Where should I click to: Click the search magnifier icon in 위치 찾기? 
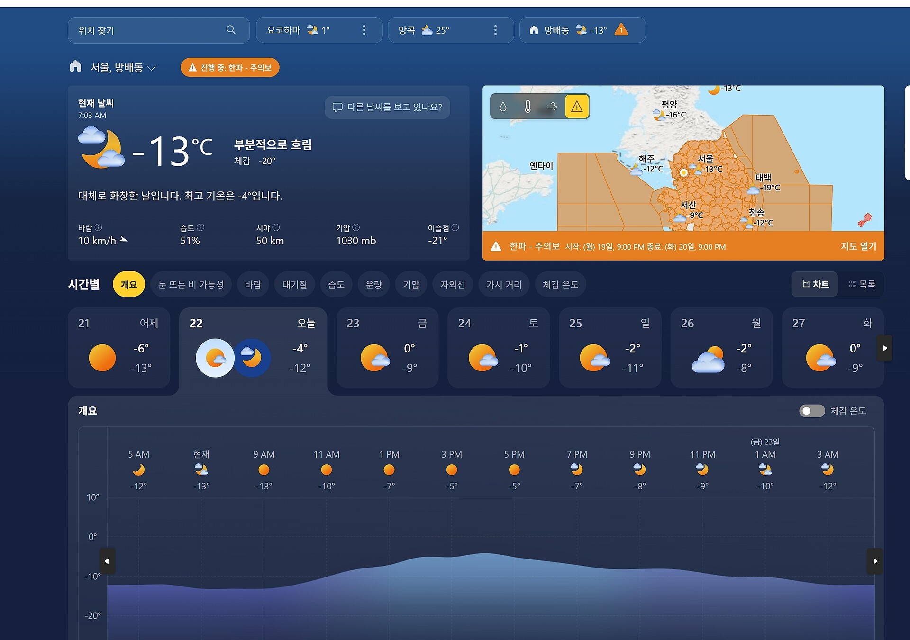[231, 30]
